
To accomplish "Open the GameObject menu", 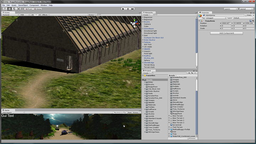I will coord(23,5).
